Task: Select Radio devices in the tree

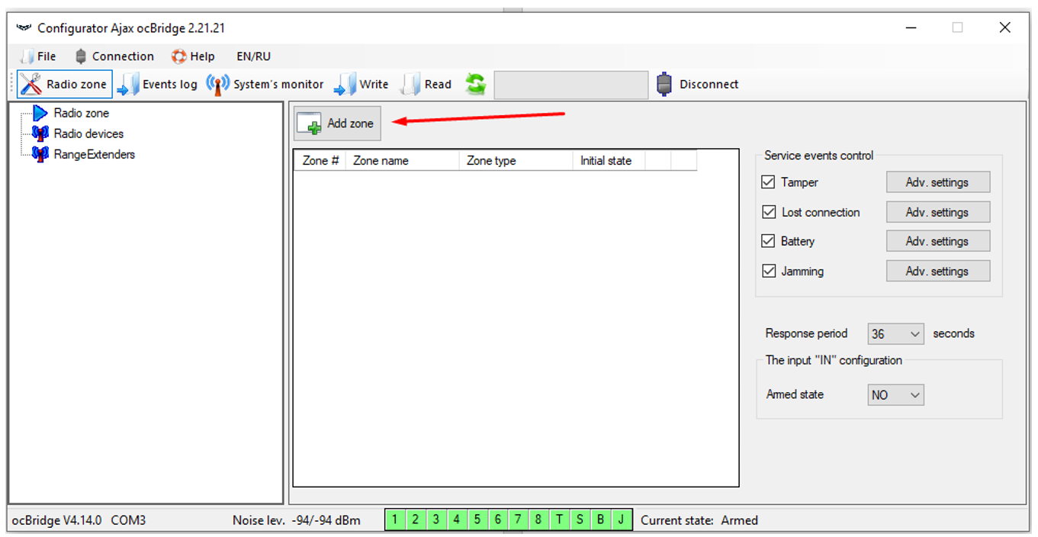Action: point(88,133)
